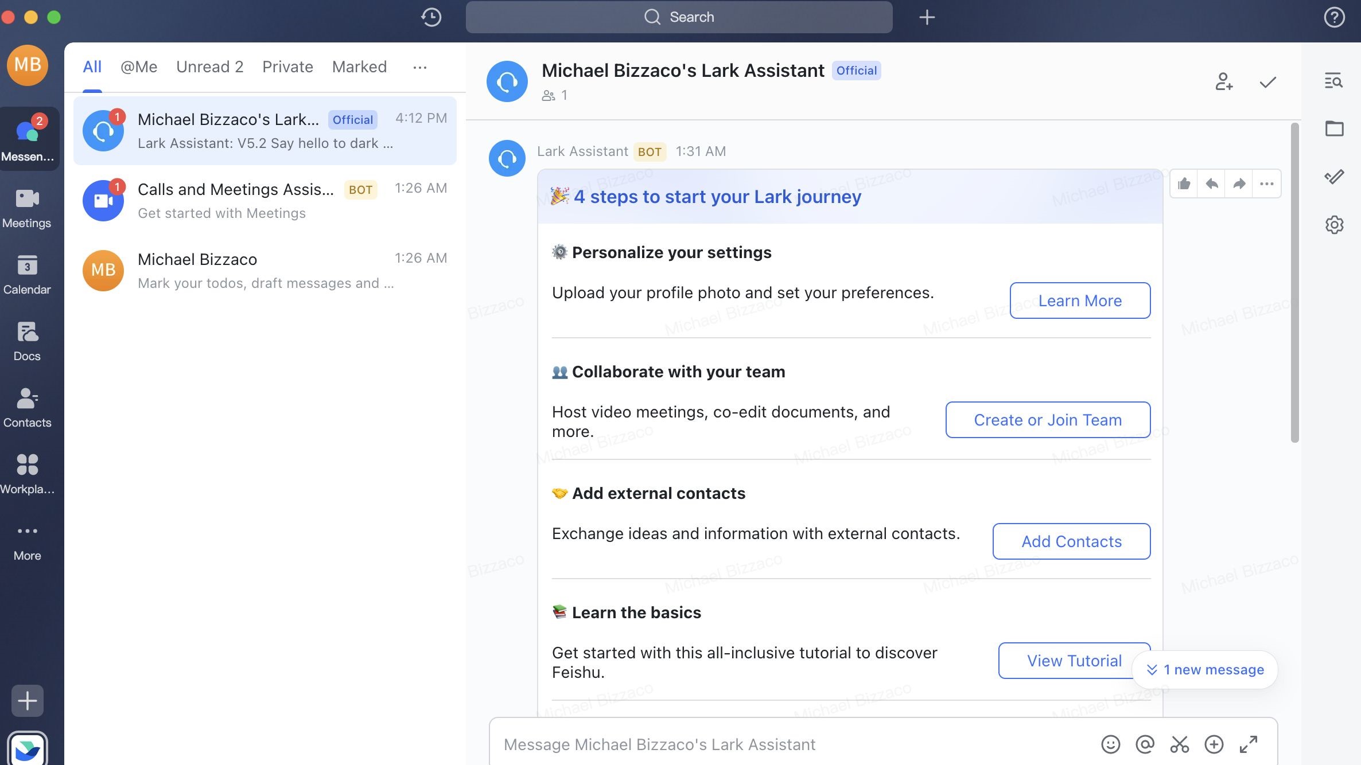Open the 1 new message notification
The height and width of the screenshot is (765, 1361).
[1206, 670]
